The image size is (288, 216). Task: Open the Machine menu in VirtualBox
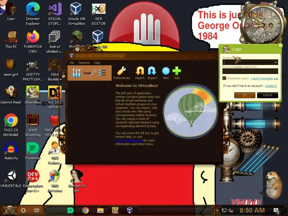[84, 63]
